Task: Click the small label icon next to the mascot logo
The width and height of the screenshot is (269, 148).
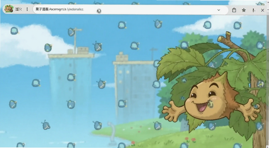Action: coord(18,9)
